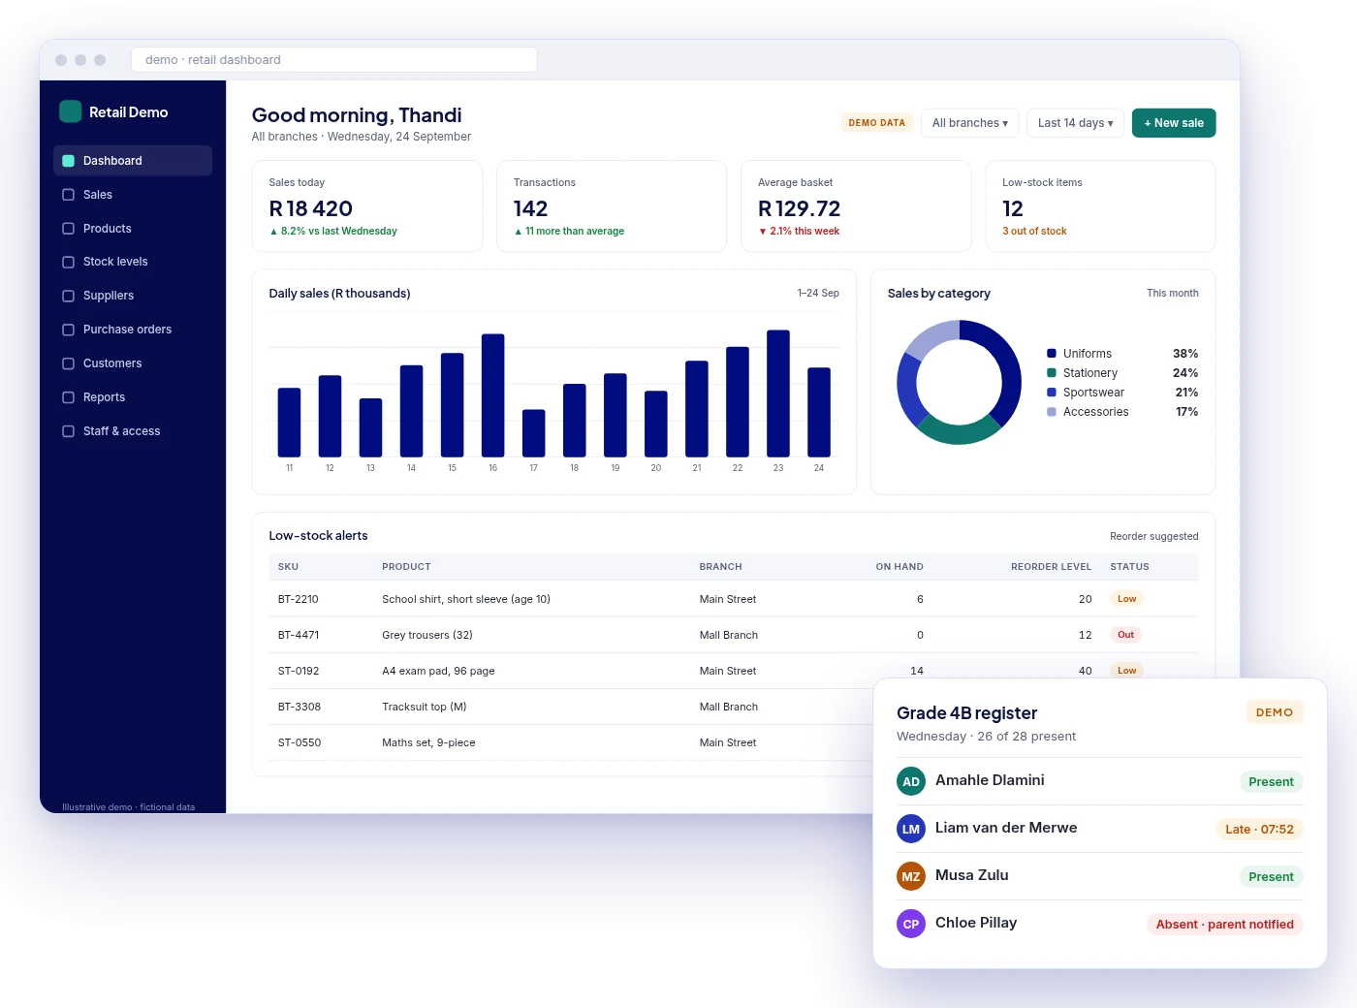Click 'A4 exam pad, 96 page' cell

438,671
